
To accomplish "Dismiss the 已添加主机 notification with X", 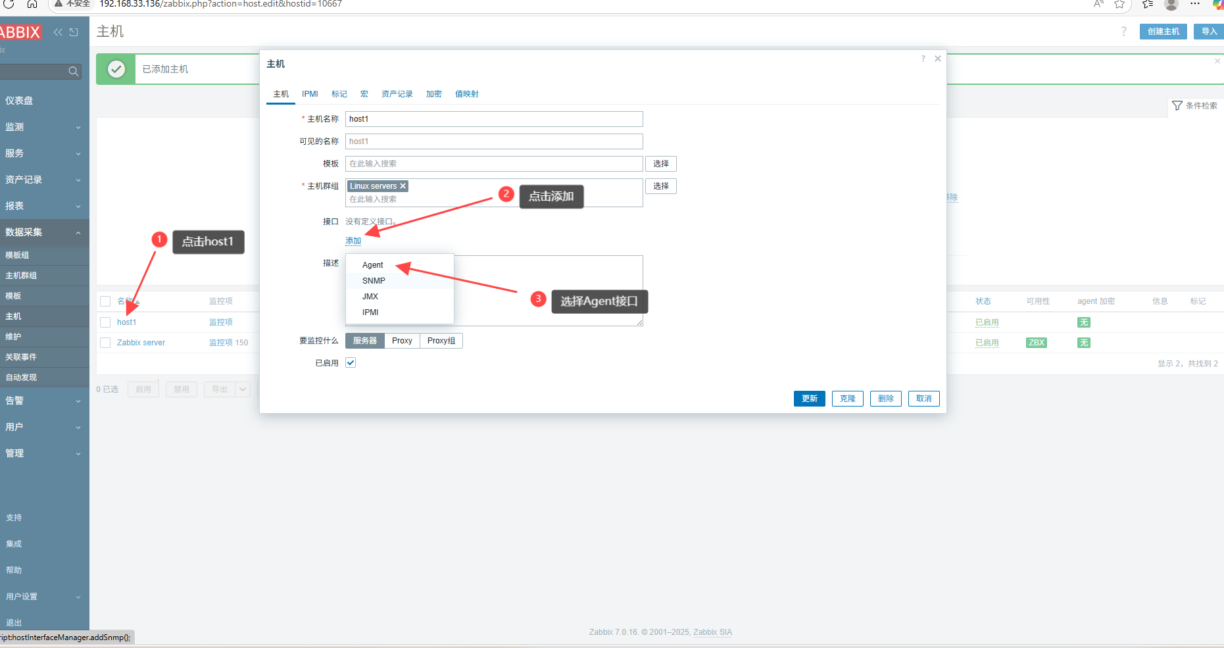I will [x=1217, y=61].
